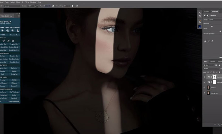Open the Window menu
Image resolution: width=222 pixels, height=134 pixels.
click(x=33, y=2)
